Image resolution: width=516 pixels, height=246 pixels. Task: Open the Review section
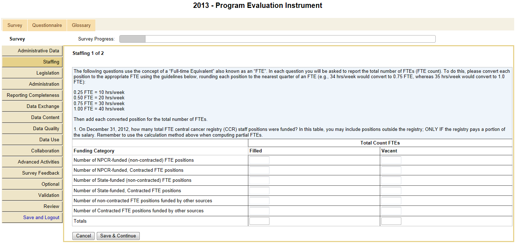(x=32, y=207)
